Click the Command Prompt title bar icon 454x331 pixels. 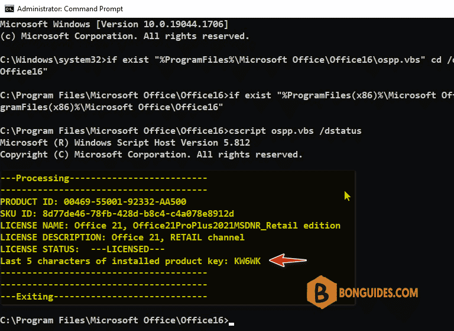pos(9,9)
